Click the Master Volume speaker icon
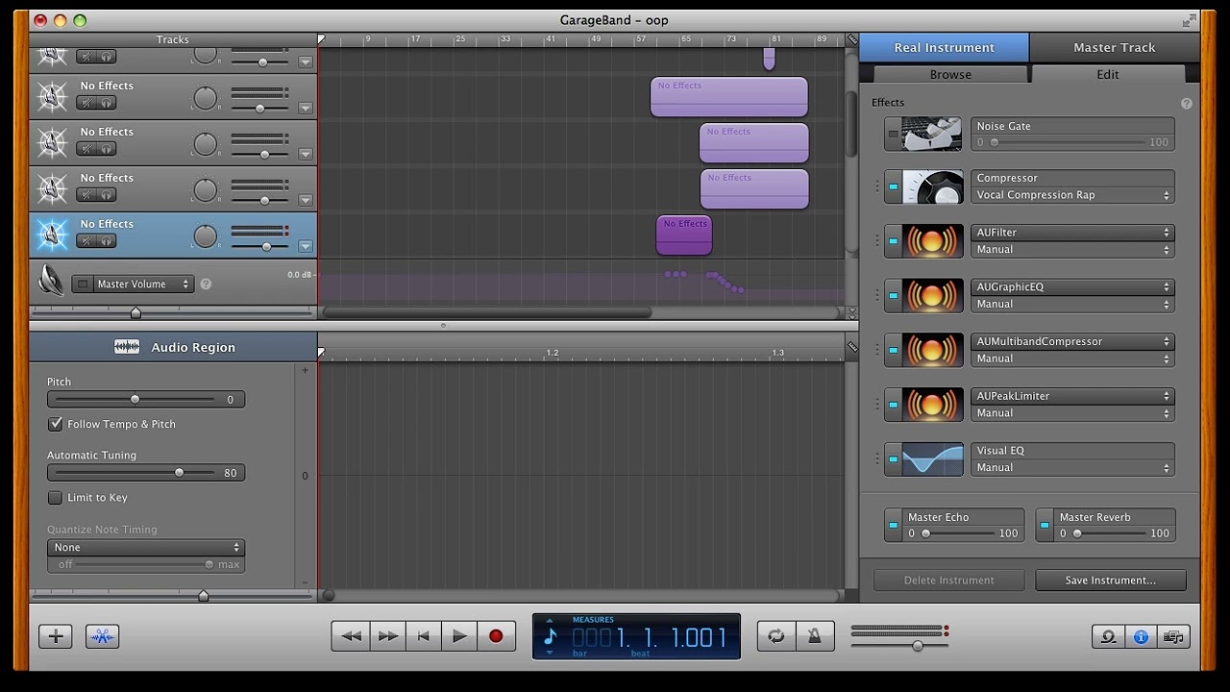Image resolution: width=1230 pixels, height=692 pixels. 51,281
